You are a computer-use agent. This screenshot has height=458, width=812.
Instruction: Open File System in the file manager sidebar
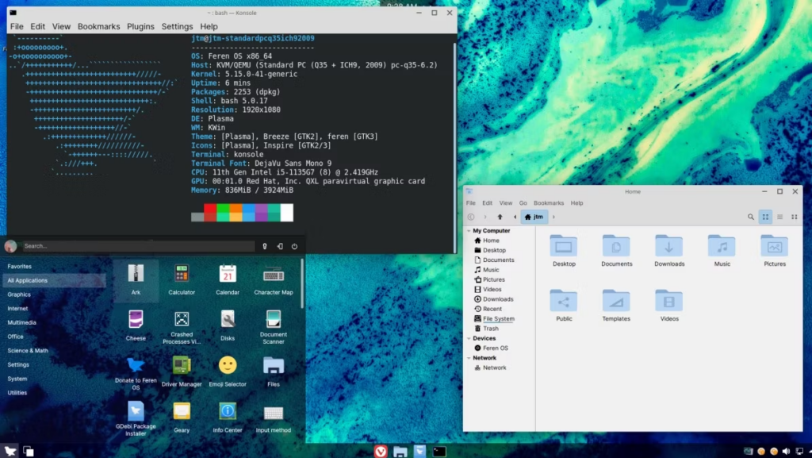point(494,319)
